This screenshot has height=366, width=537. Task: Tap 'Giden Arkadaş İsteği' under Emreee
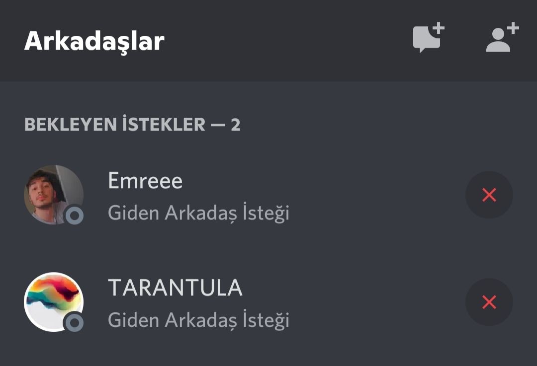tap(198, 213)
